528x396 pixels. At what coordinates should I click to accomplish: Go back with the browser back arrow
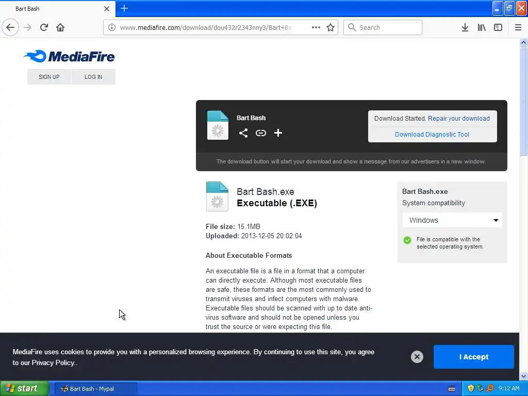(x=10, y=27)
